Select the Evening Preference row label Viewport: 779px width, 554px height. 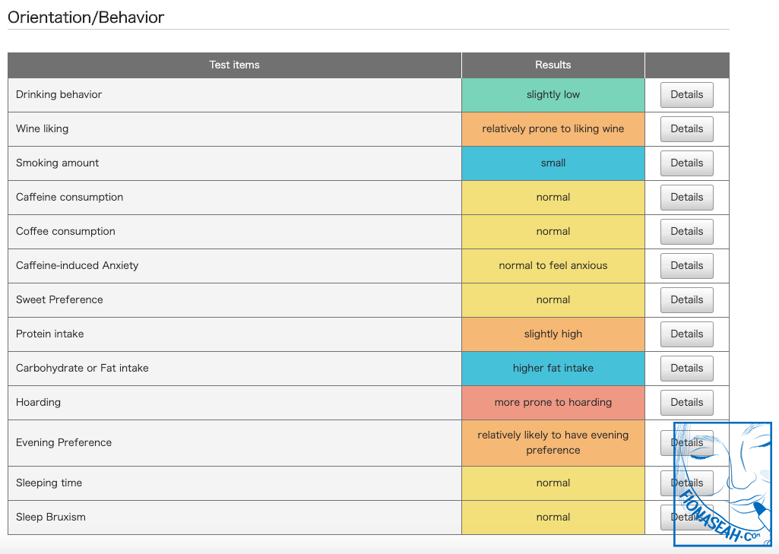[64, 443]
